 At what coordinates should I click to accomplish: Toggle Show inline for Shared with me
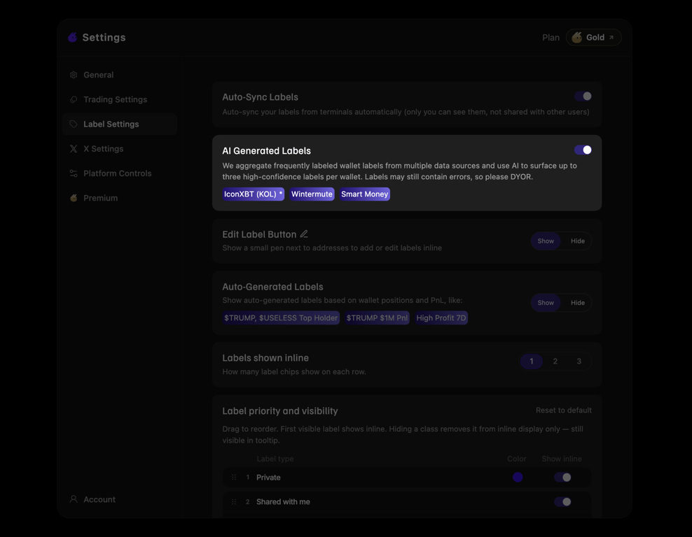tap(562, 502)
